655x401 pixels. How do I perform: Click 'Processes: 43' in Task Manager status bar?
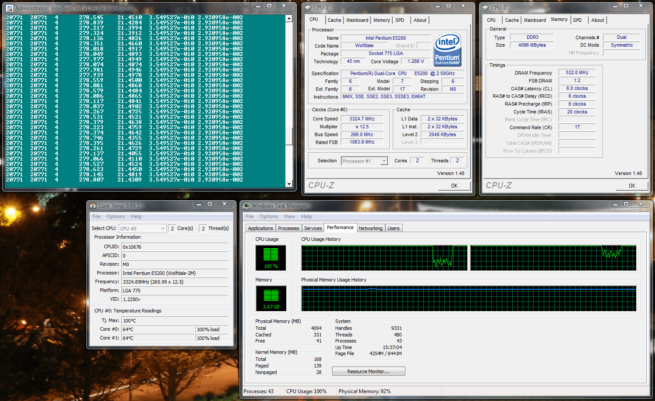[259, 391]
